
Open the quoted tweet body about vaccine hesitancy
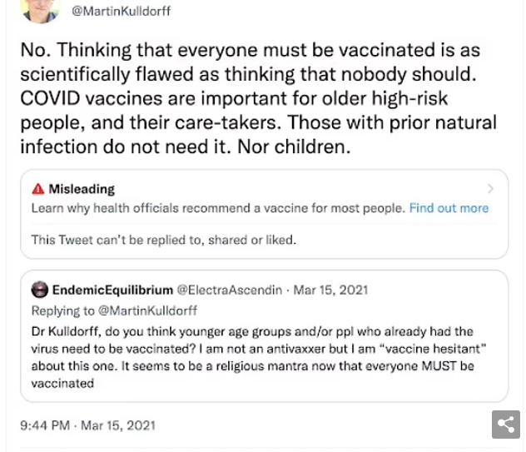(258, 357)
